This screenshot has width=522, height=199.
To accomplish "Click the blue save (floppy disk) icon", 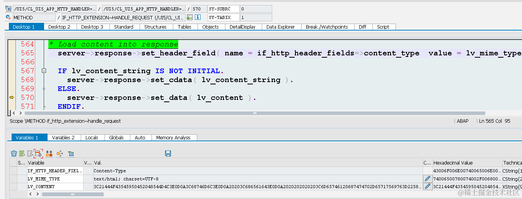I will [x=168, y=154].
